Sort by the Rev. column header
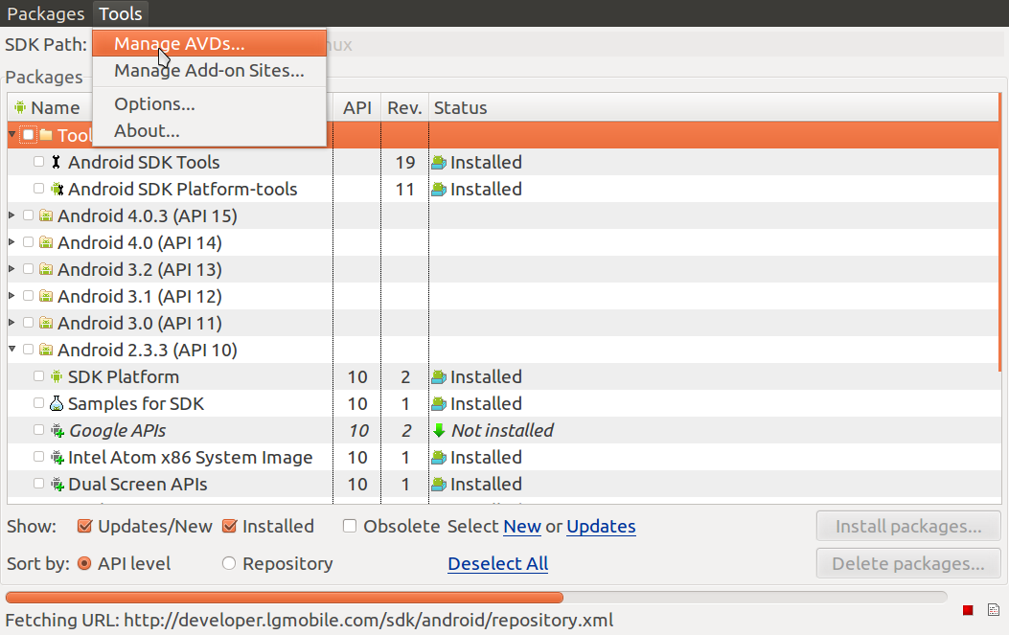This screenshot has height=635, width=1009. click(404, 107)
